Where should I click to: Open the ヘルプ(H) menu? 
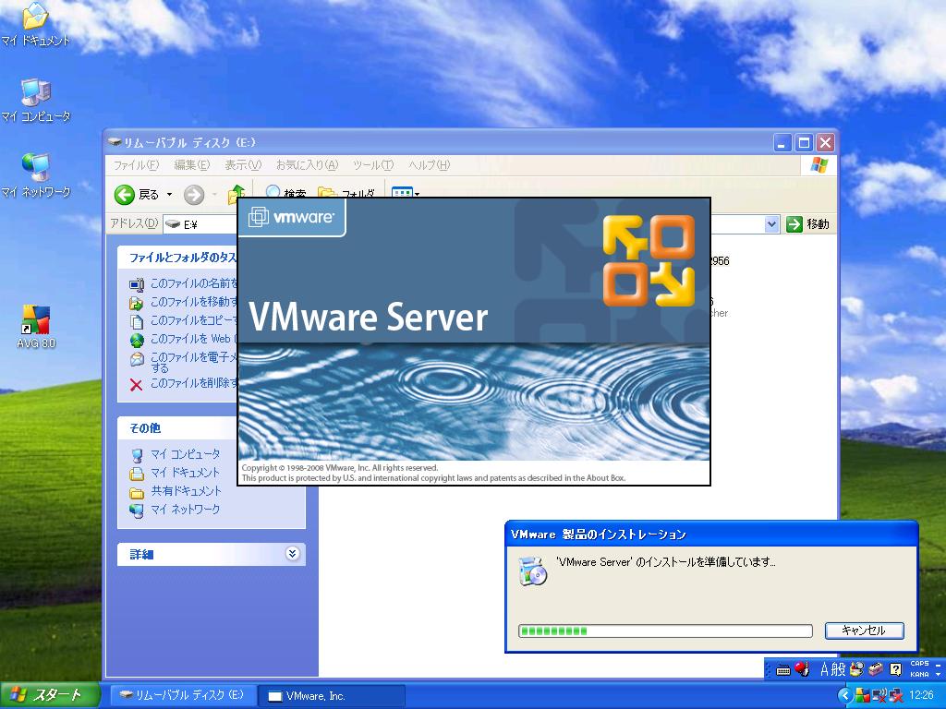click(x=429, y=165)
